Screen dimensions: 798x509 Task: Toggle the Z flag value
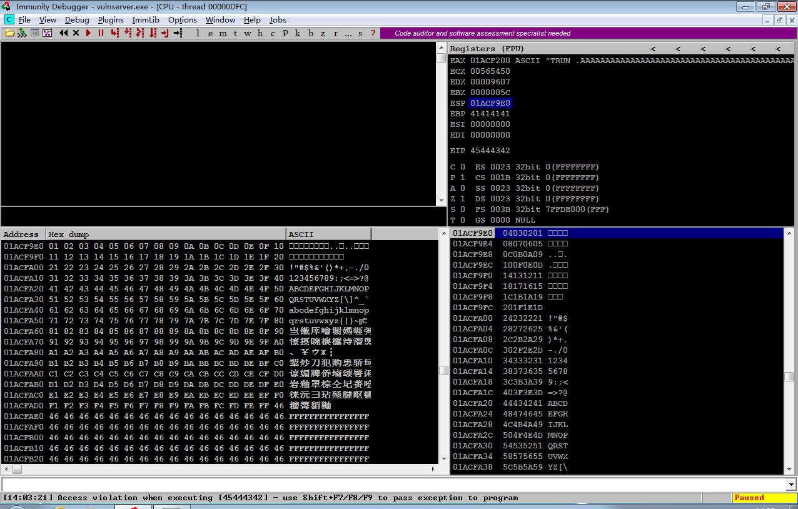point(463,199)
